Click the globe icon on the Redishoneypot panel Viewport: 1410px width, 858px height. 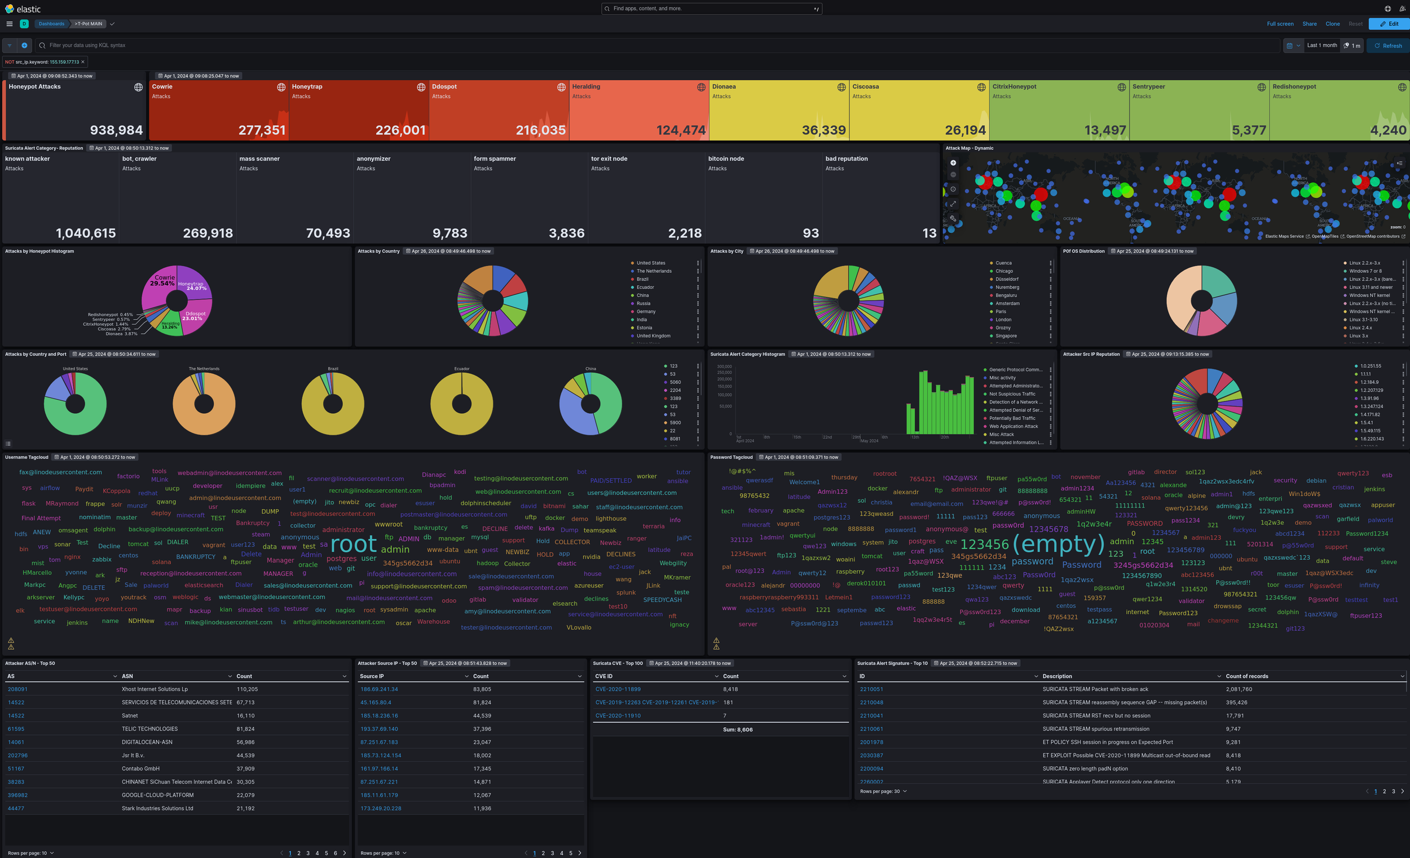[1402, 87]
